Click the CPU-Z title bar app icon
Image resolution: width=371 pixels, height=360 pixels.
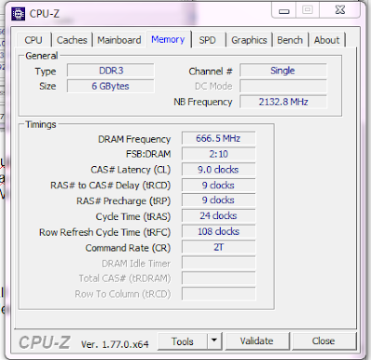[x=18, y=14]
